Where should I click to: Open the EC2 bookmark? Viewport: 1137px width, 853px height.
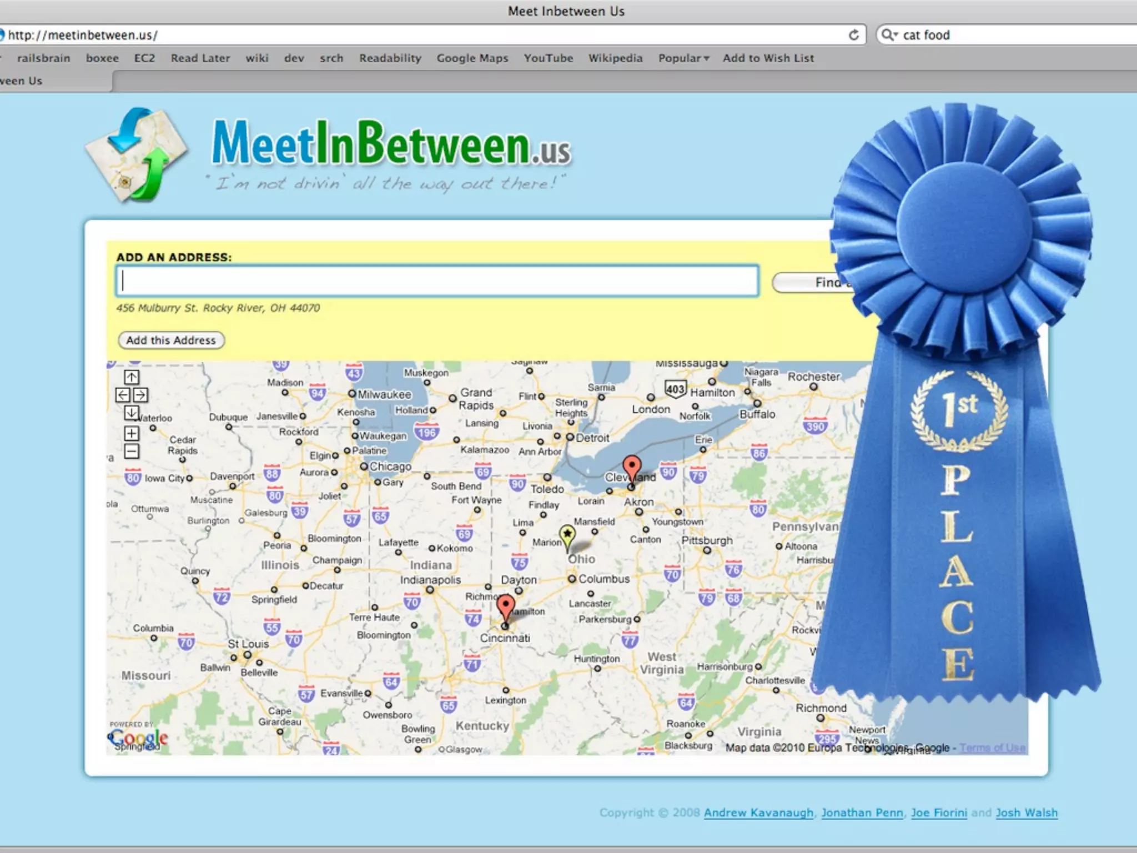click(x=144, y=58)
